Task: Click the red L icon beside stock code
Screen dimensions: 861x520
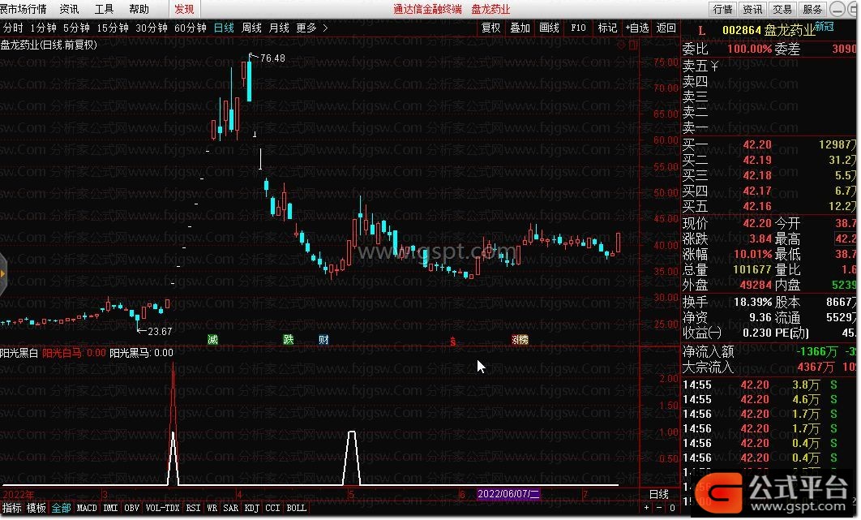Action: click(x=701, y=30)
